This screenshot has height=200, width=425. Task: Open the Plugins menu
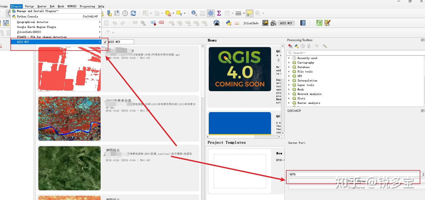click(x=16, y=6)
